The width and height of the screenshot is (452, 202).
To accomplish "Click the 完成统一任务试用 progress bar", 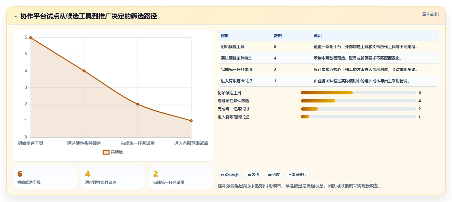I will [x=358, y=109].
